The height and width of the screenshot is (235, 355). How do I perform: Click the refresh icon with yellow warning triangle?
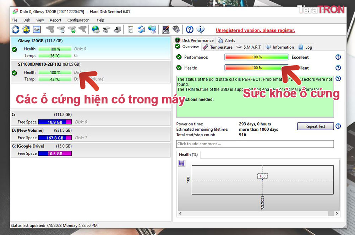tap(26, 29)
